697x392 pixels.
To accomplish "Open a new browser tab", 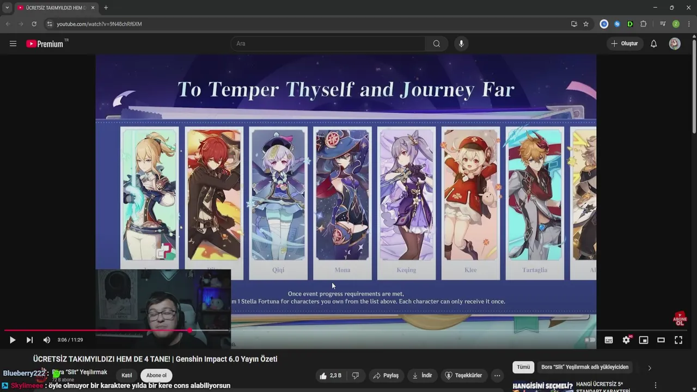I will tap(106, 8).
